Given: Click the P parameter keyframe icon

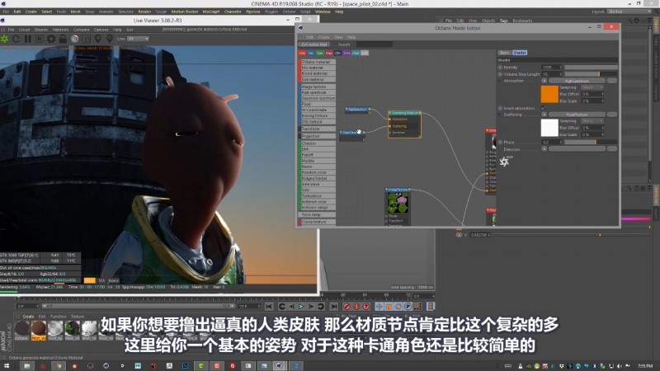Looking at the screenshot, I should [x=408, y=306].
